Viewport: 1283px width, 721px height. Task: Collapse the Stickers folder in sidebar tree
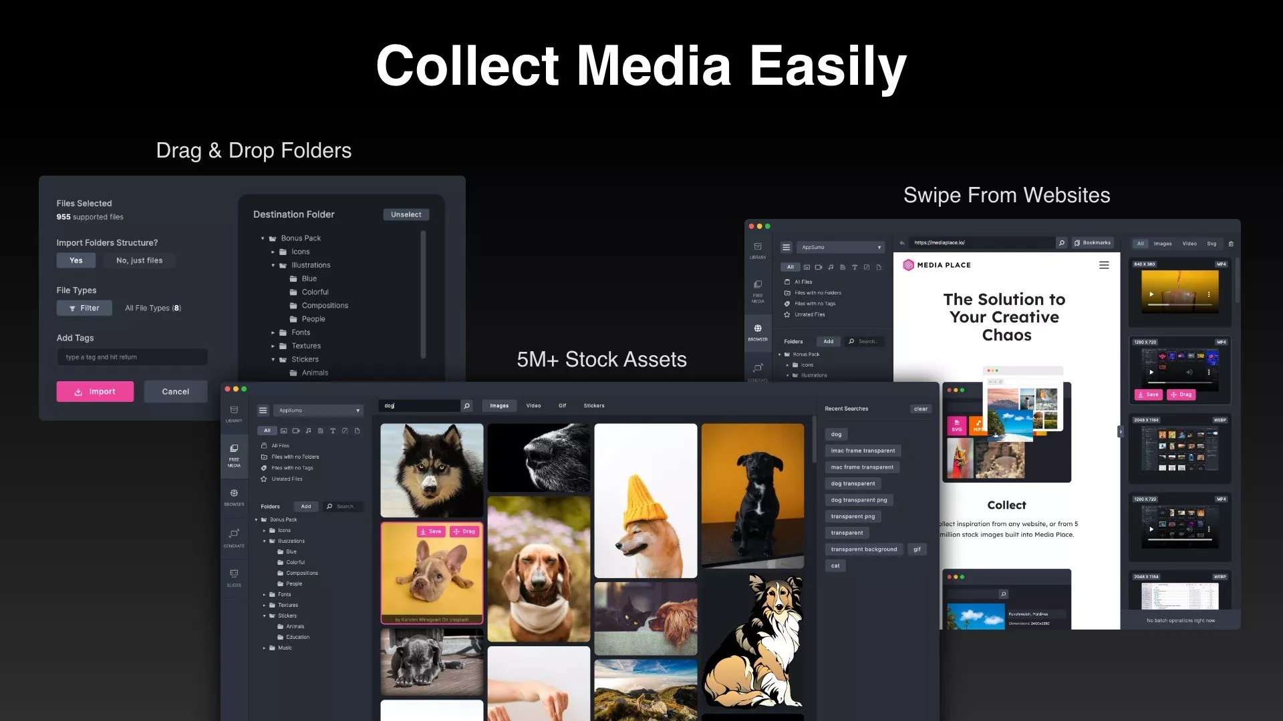point(265,616)
